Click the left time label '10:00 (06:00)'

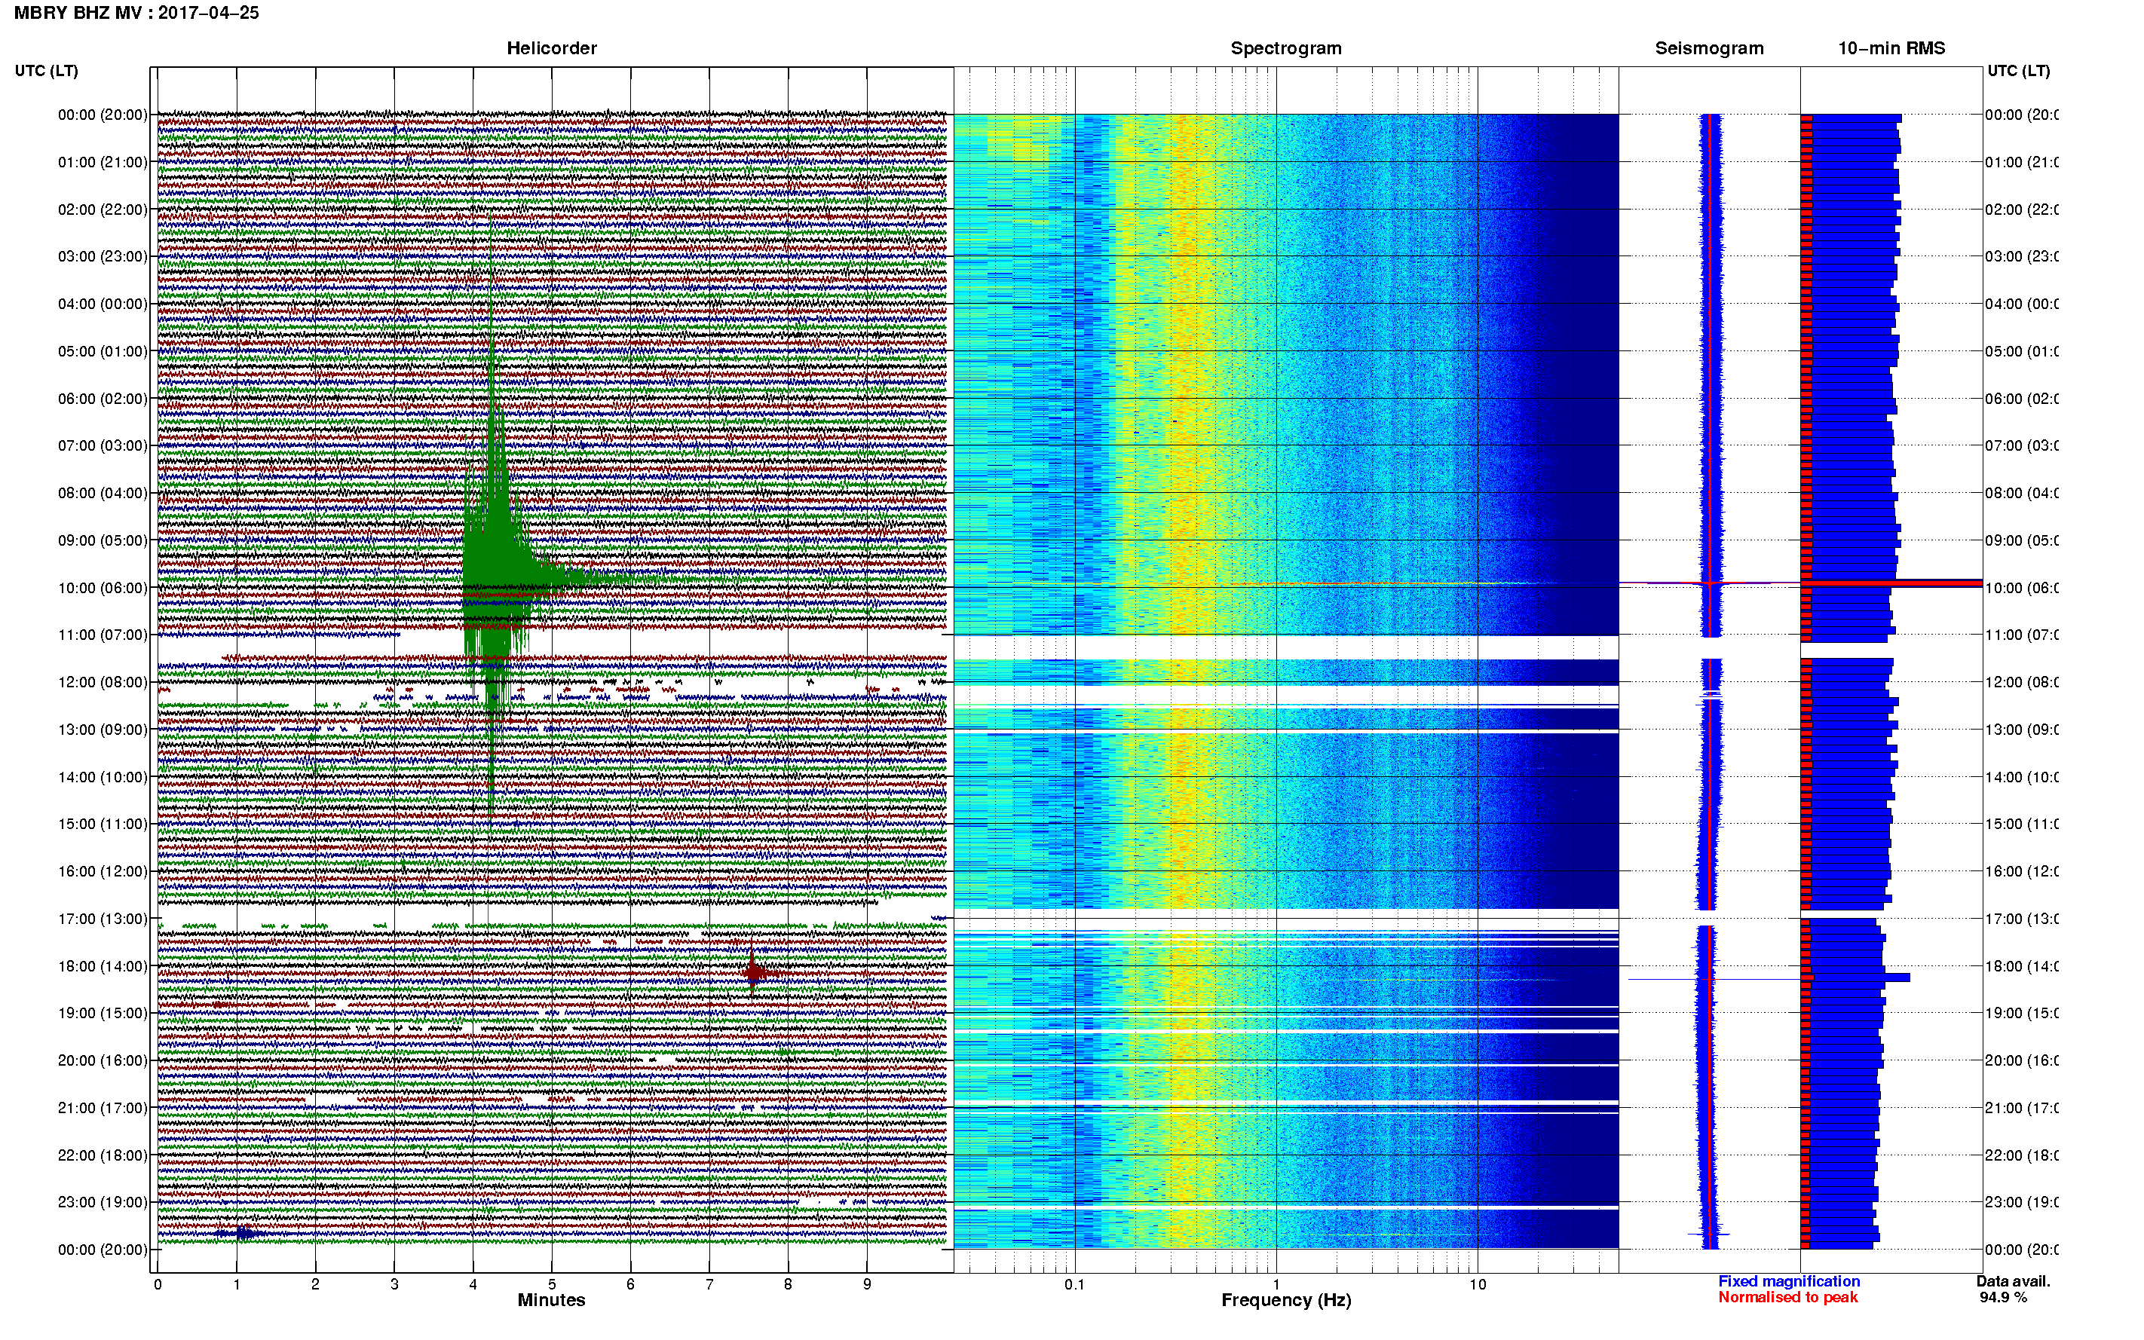pyautogui.click(x=103, y=588)
